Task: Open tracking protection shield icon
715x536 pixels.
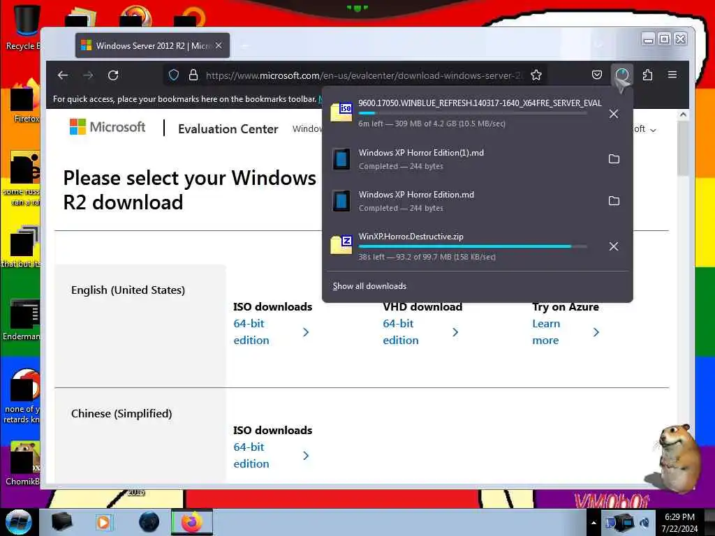Action: [x=174, y=75]
